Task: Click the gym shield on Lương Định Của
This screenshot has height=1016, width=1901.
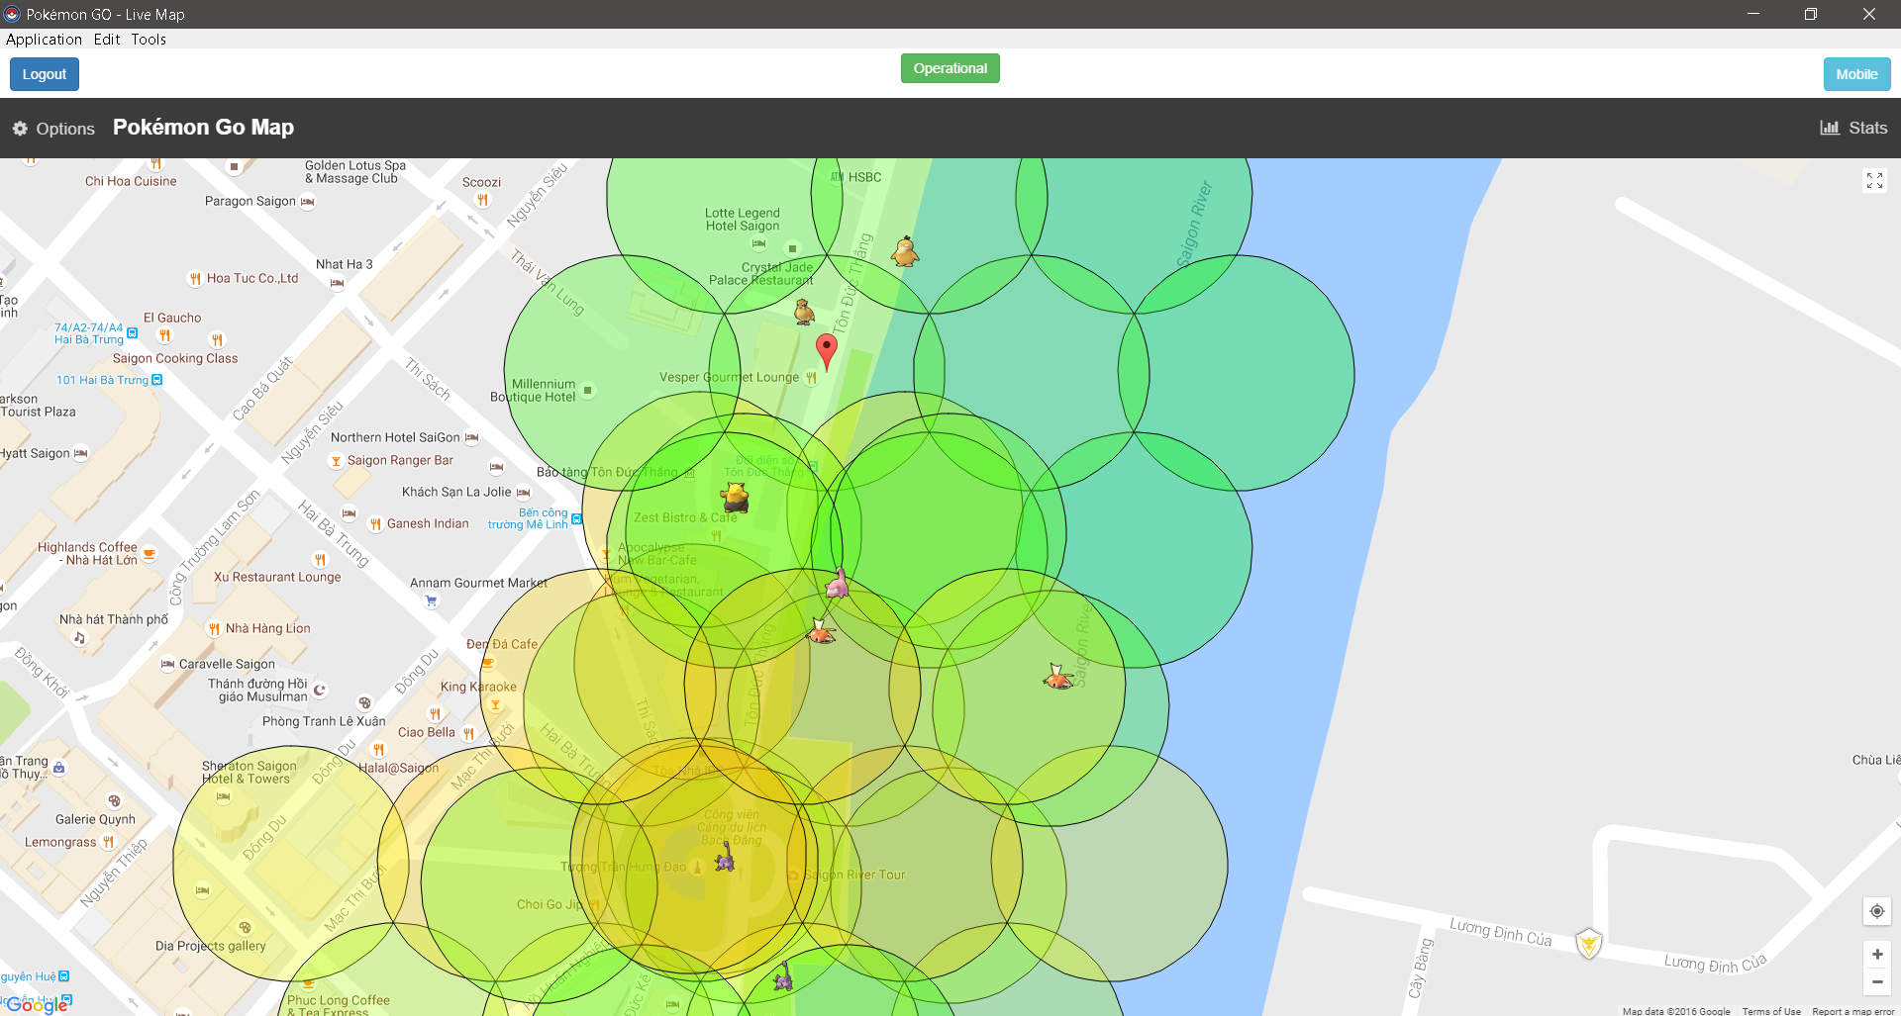Action: click(1589, 943)
